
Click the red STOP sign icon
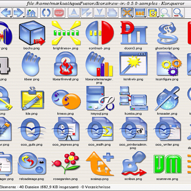59,13
